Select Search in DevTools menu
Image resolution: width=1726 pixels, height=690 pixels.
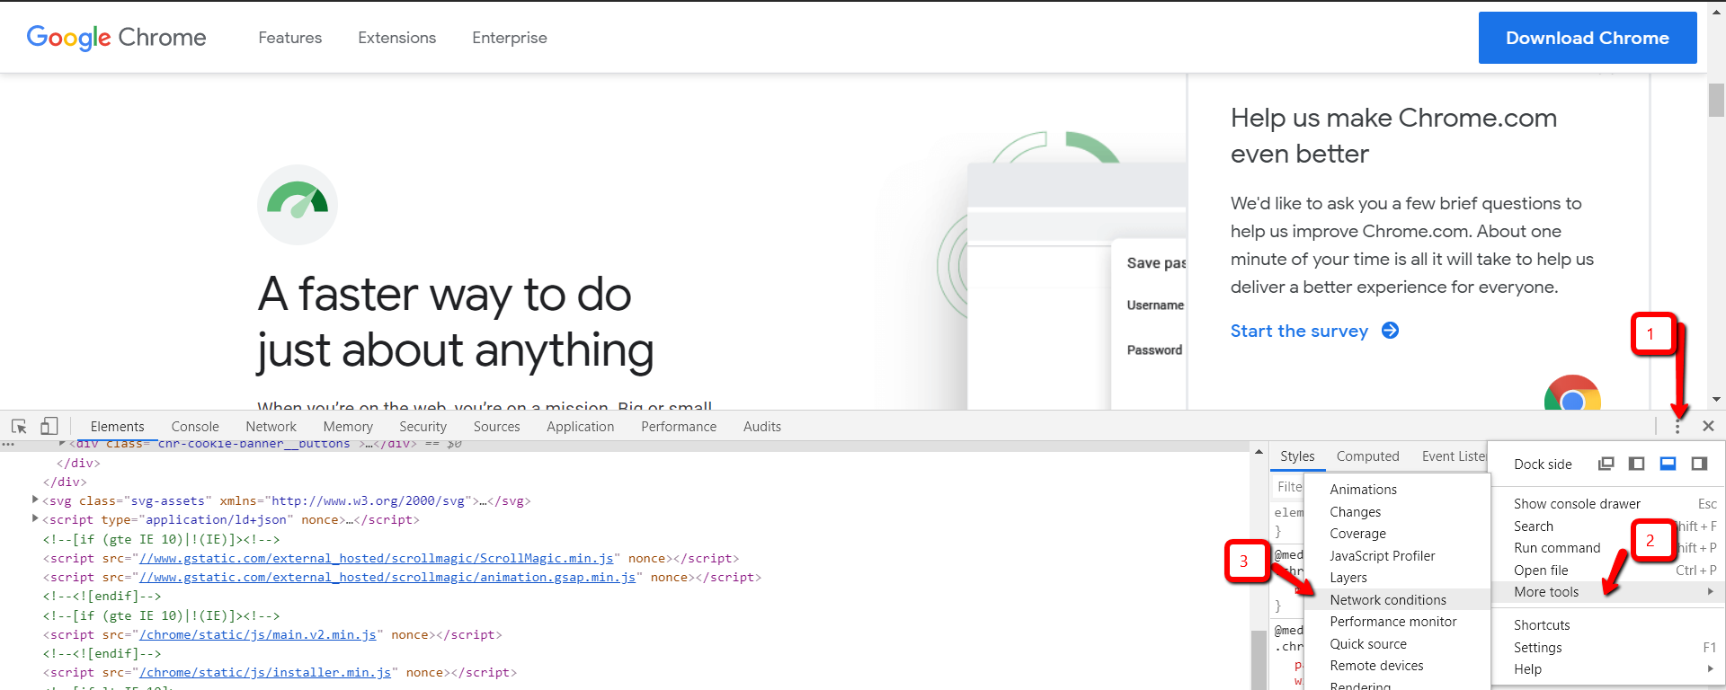[1607, 526]
